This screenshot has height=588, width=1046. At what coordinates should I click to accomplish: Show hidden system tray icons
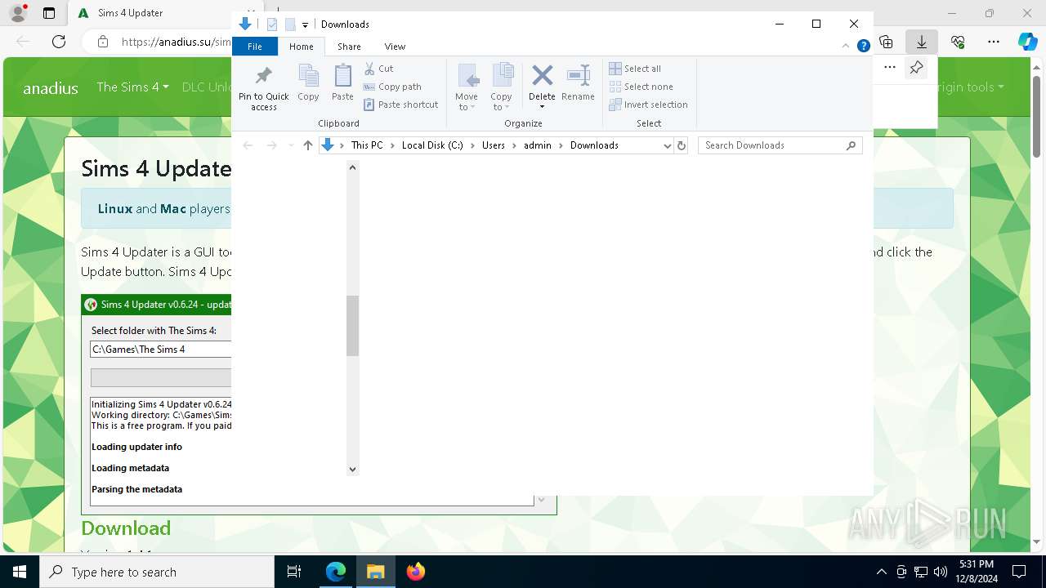coord(881,572)
